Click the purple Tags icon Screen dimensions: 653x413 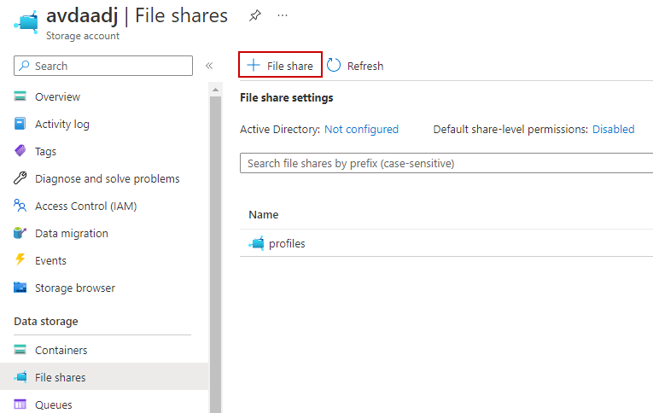click(20, 152)
